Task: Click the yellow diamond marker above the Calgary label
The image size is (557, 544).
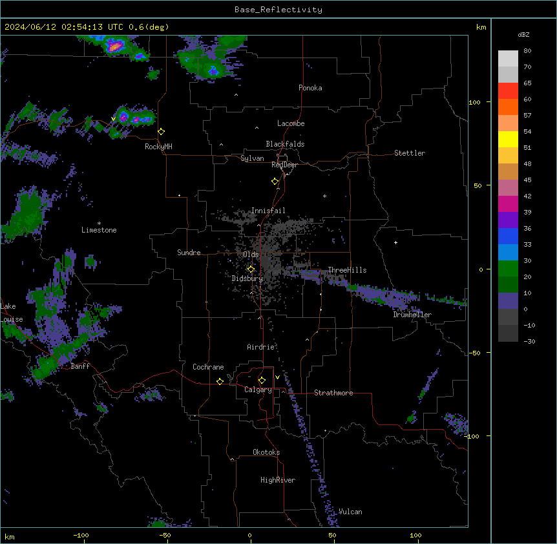Action: 262,381
